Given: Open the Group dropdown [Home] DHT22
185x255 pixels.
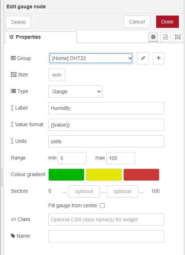Looking at the screenshot, I should pos(91,58).
